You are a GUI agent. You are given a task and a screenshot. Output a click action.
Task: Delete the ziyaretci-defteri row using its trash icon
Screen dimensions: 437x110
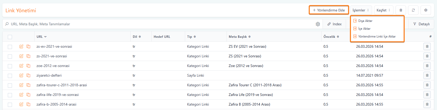coord(427,75)
